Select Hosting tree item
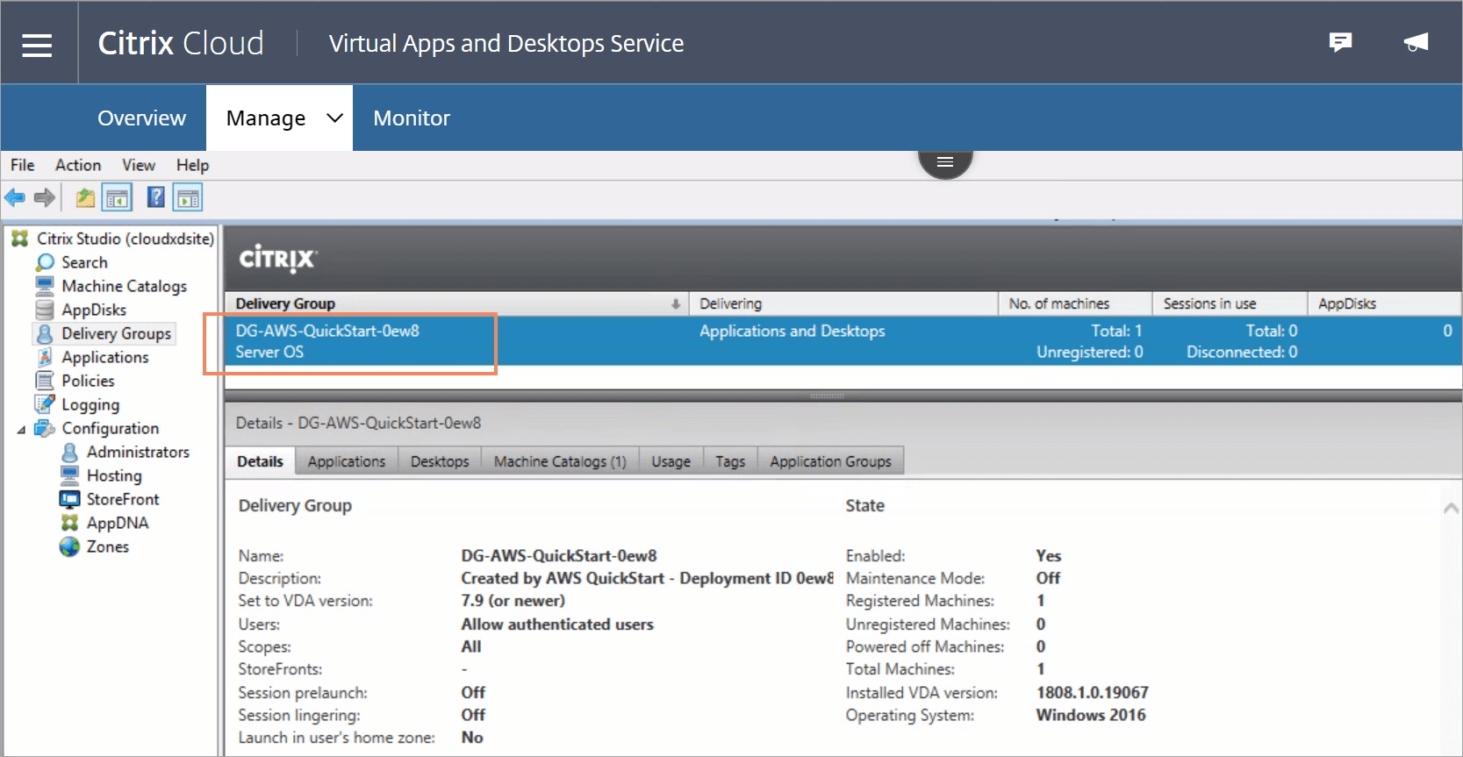The image size is (1463, 757). click(114, 475)
